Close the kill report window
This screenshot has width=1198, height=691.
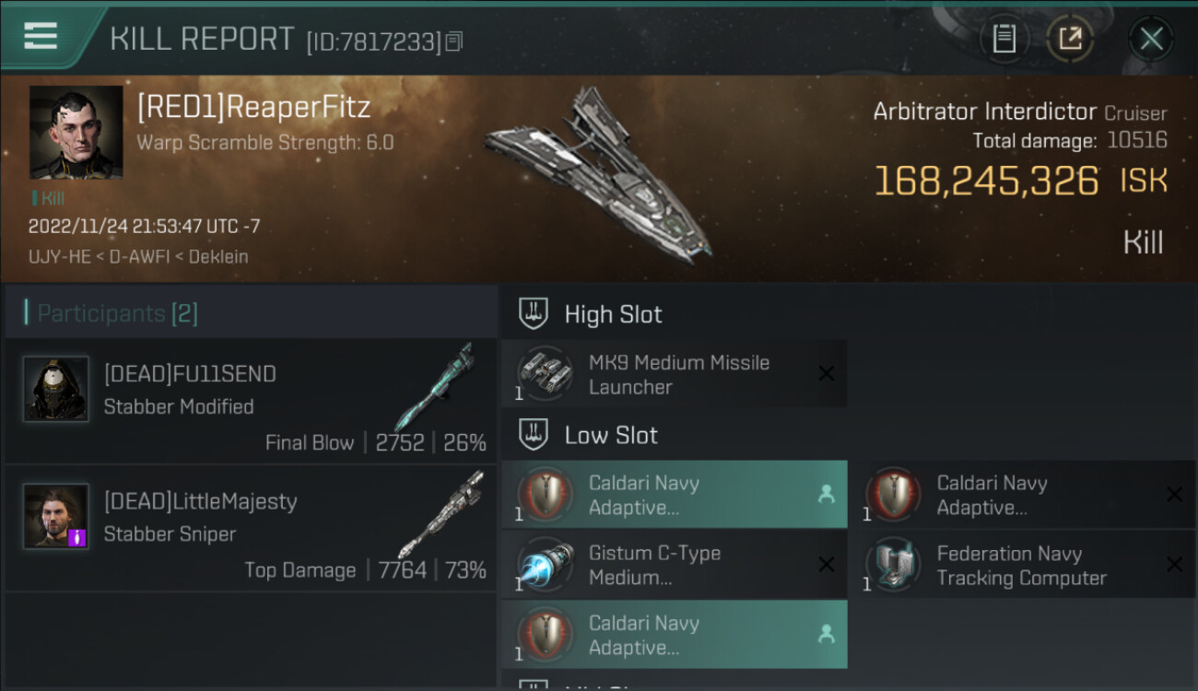point(1151,39)
